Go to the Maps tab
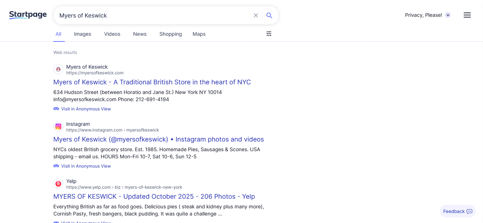 199,34
